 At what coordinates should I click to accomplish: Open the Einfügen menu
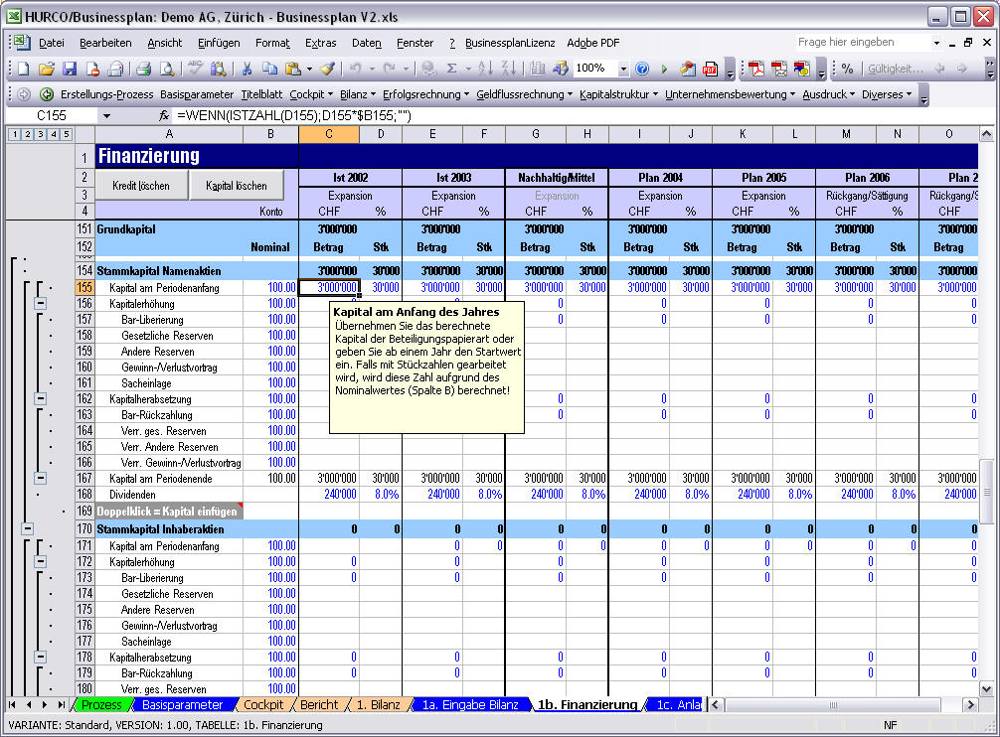click(219, 43)
